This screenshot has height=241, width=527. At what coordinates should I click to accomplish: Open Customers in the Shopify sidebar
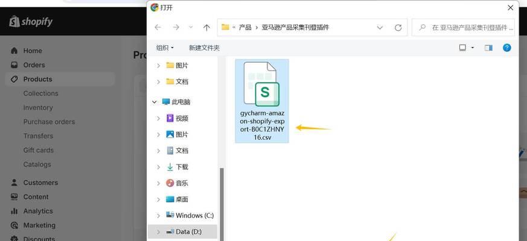[40, 183]
